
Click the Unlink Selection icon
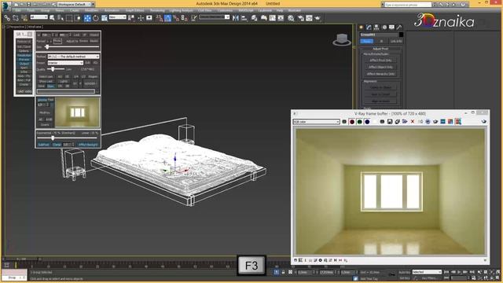coord(16,18)
